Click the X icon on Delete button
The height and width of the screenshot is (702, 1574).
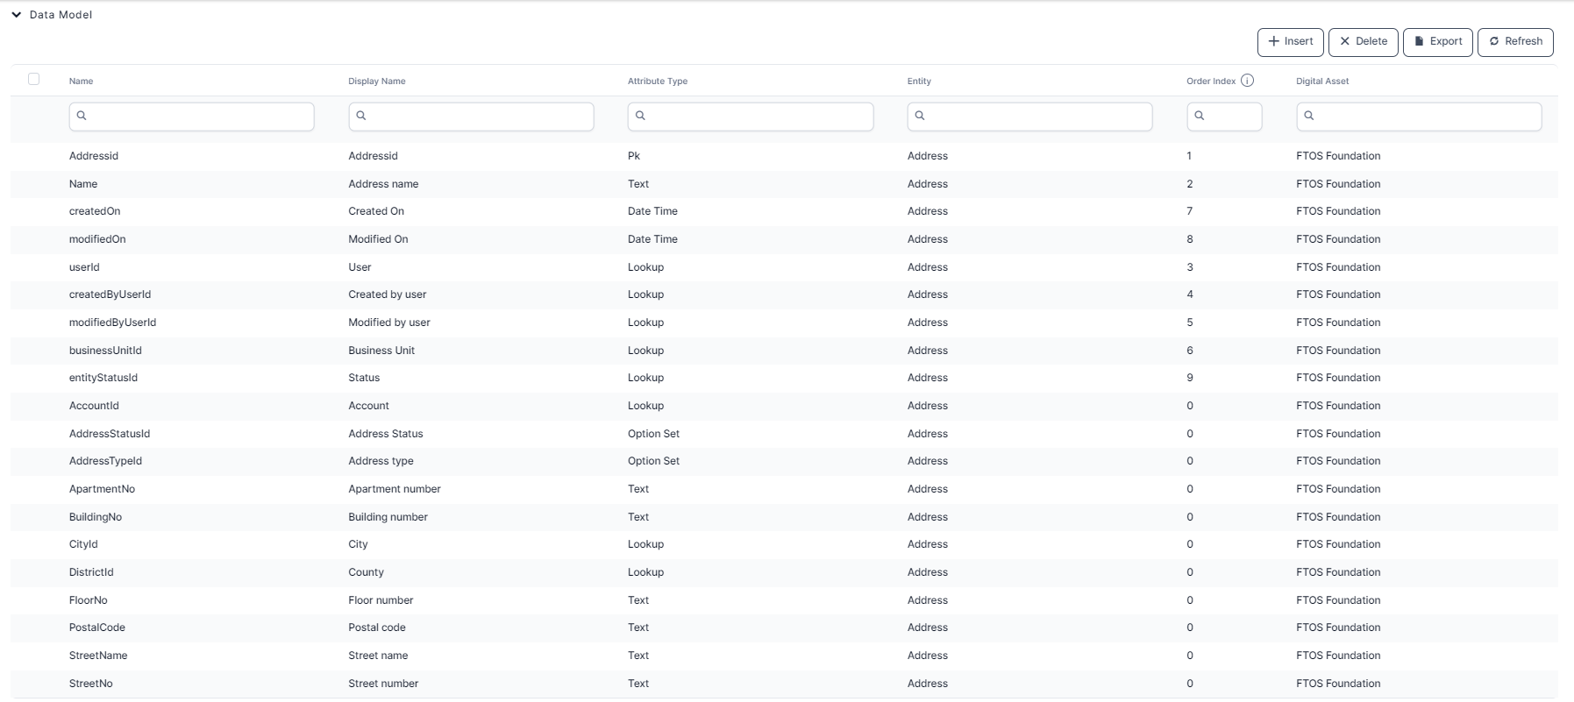(x=1345, y=41)
